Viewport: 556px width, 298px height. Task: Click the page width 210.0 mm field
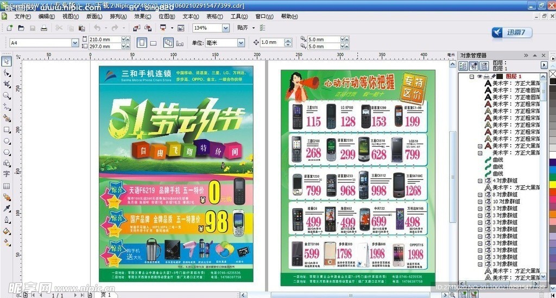tap(105, 40)
